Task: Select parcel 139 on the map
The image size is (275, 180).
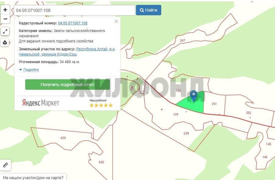Action: tap(175, 115)
